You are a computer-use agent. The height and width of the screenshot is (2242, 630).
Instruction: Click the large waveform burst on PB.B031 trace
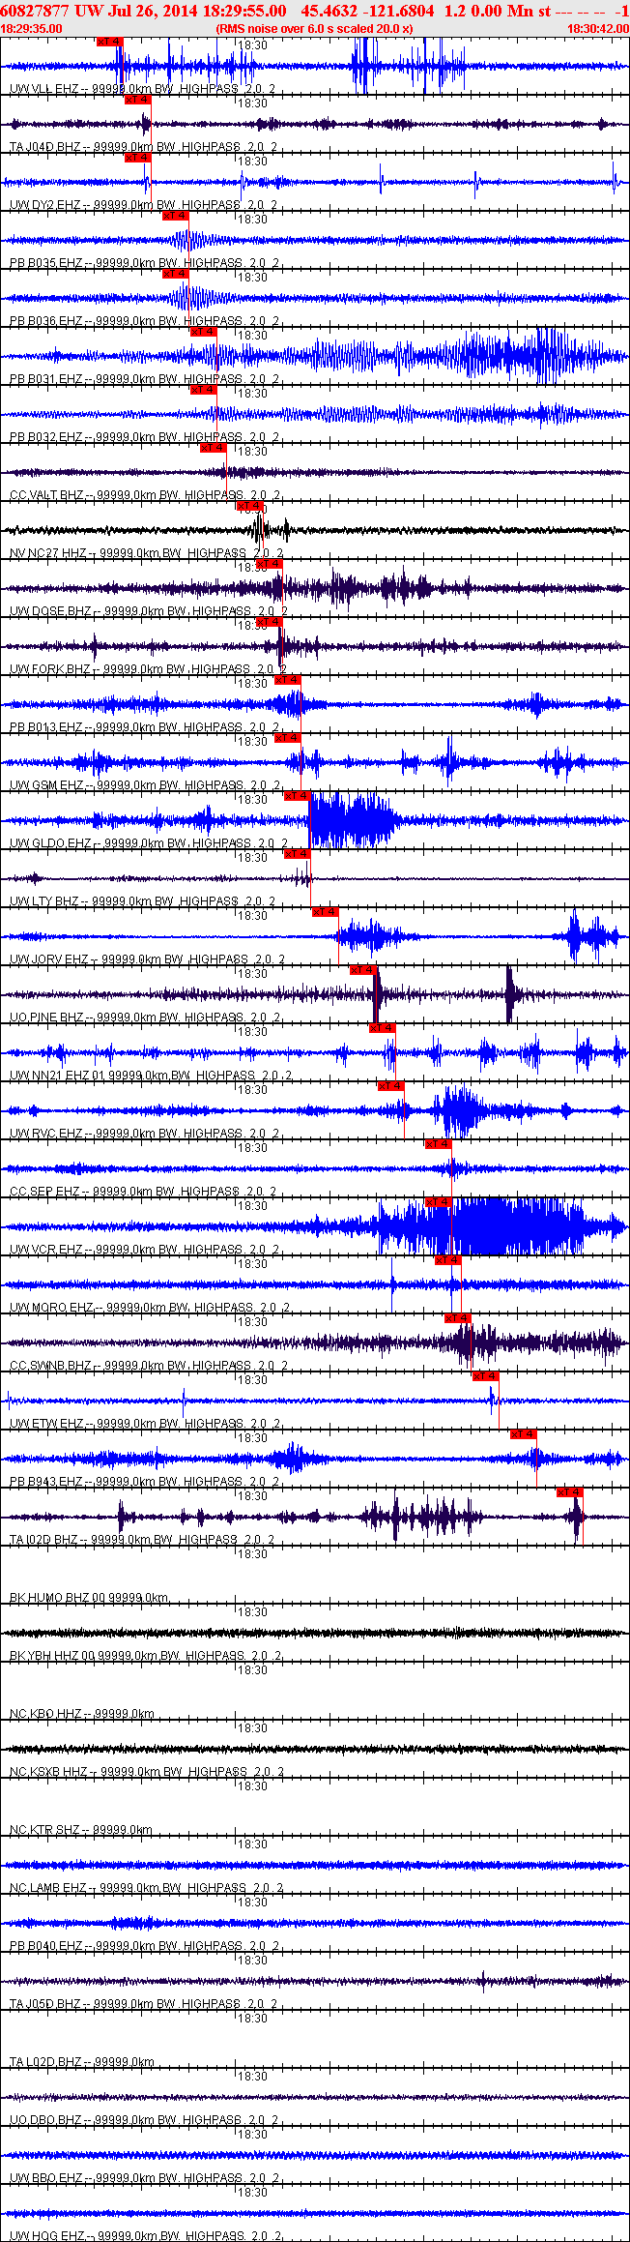tap(512, 356)
